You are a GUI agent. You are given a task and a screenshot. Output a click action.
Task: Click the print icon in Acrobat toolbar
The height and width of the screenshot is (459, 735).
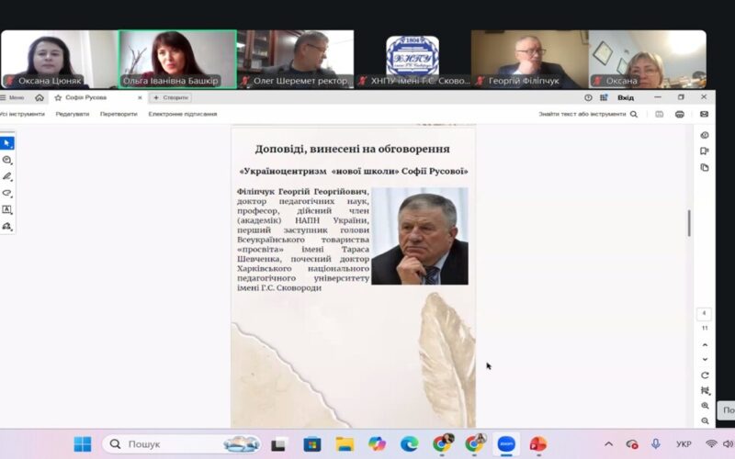coord(680,114)
